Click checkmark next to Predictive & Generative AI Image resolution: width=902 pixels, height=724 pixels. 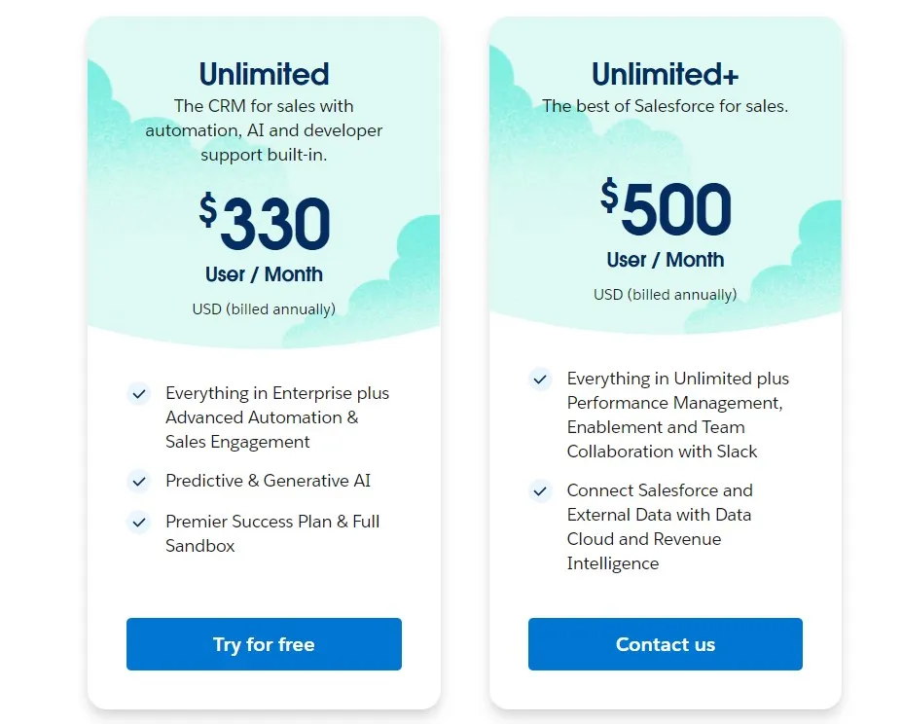tap(138, 481)
